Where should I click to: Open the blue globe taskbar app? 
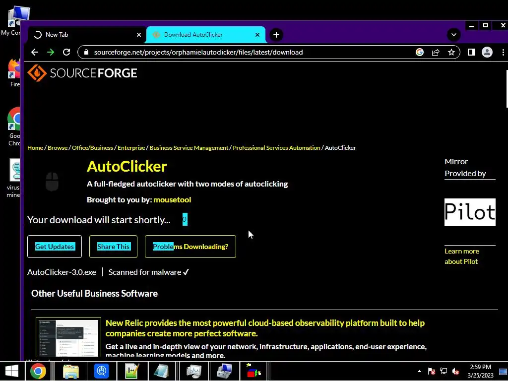point(101,371)
